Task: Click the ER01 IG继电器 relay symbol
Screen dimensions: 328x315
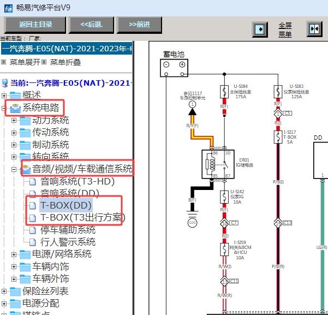Action: [218, 164]
